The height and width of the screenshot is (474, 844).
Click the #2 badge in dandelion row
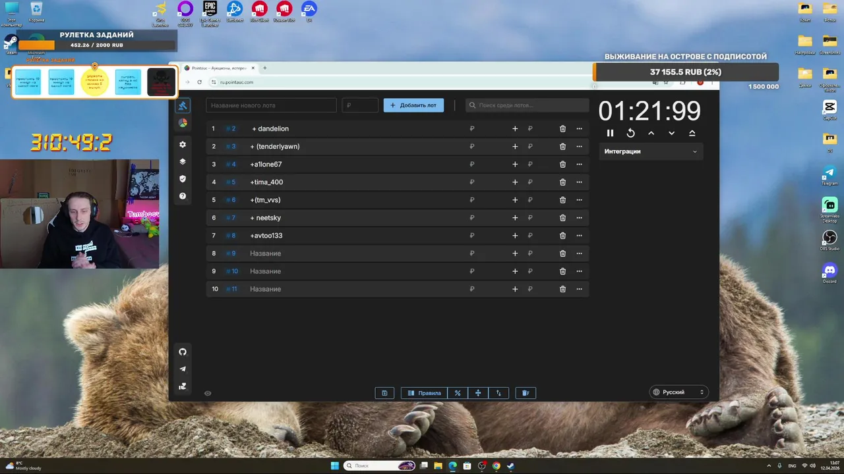click(230, 129)
